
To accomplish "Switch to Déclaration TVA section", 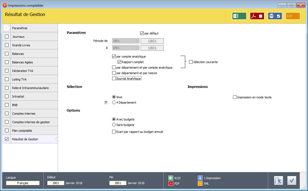I will [23, 71].
